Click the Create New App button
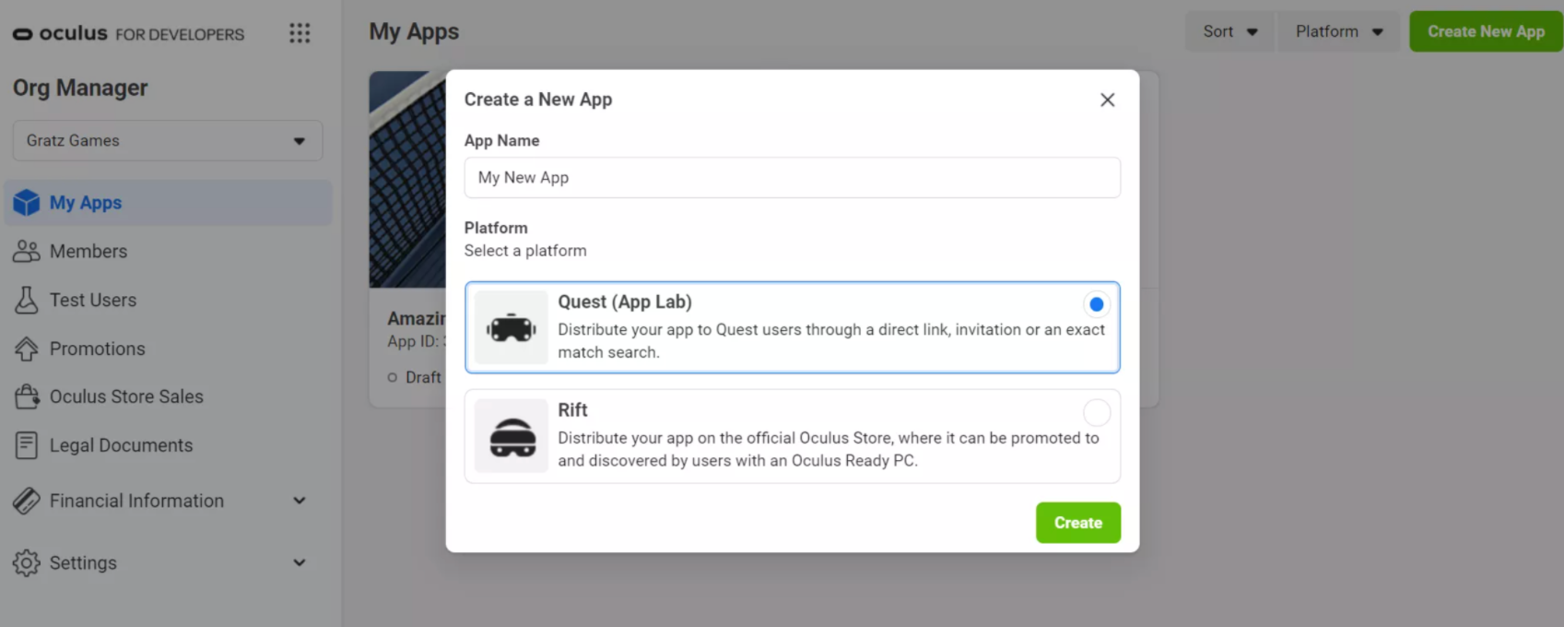 pos(1486,31)
